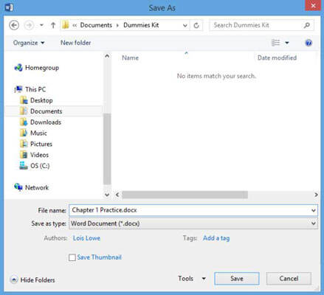The width and height of the screenshot is (324, 295).
Task: Click the Videos folder icon
Action: click(x=24, y=155)
